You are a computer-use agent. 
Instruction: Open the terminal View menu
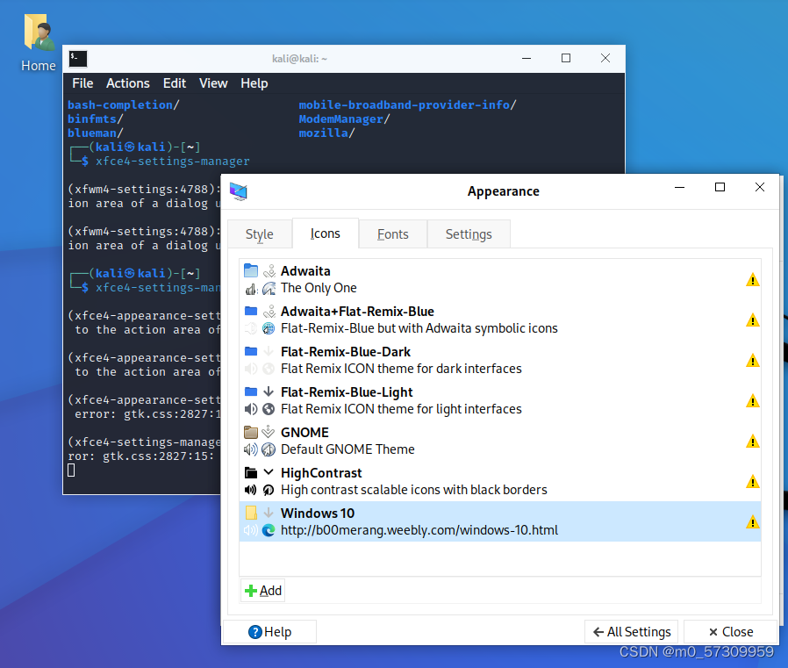[x=213, y=83]
